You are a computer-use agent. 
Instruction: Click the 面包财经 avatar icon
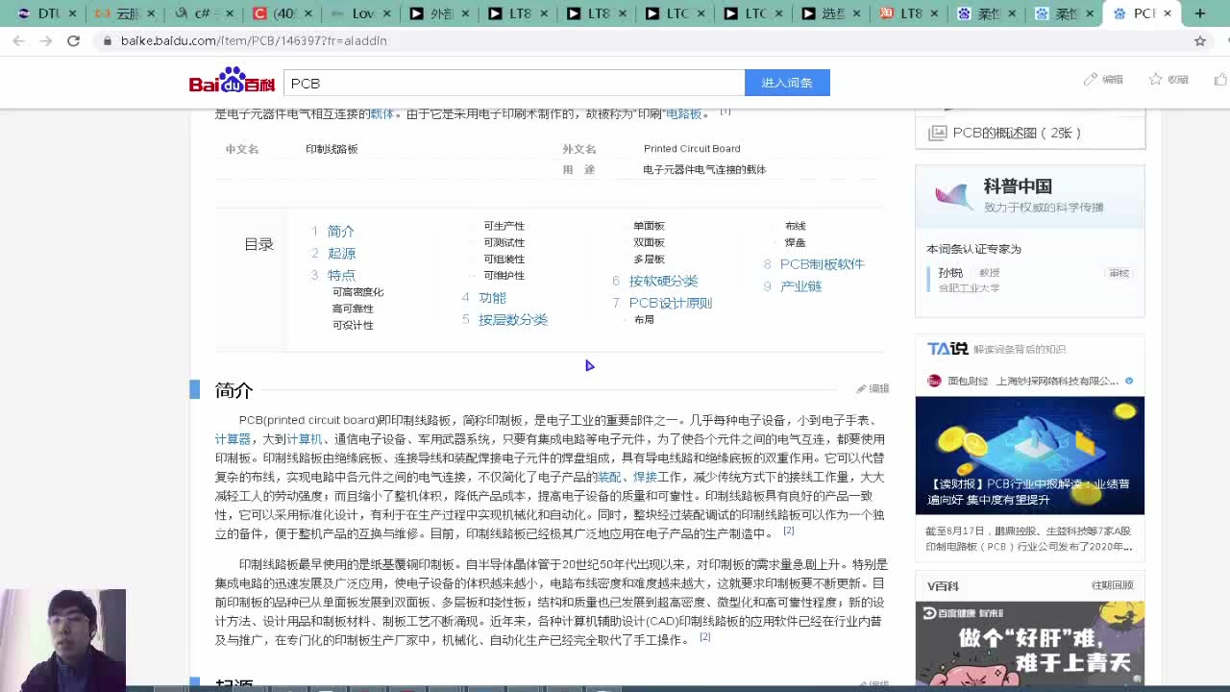coord(934,381)
